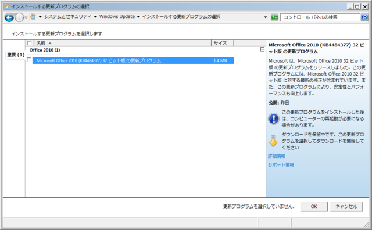
Task: Click the コントロール パネルの検索 search box
Action: coord(320,17)
